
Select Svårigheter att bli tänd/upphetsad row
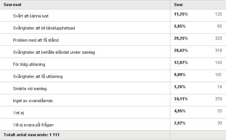[x=113, y=28]
